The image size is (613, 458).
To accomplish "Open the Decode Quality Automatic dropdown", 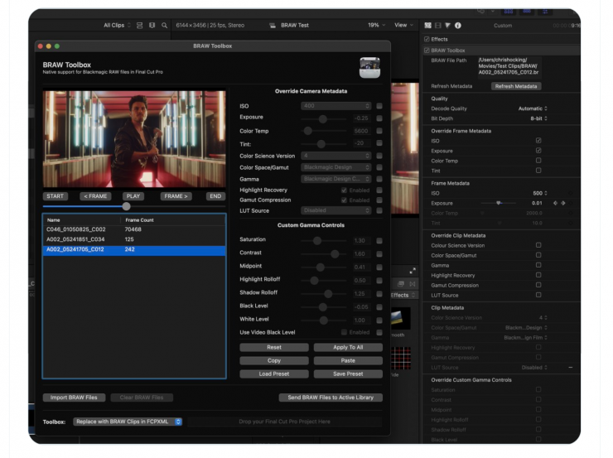I will [x=532, y=108].
